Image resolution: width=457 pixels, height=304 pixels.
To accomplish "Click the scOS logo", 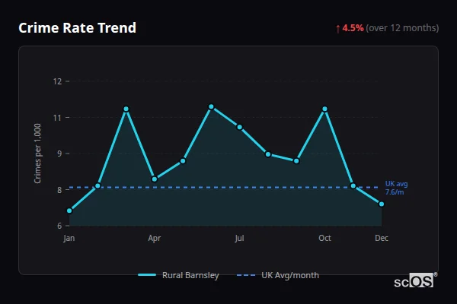I will click(x=415, y=280).
